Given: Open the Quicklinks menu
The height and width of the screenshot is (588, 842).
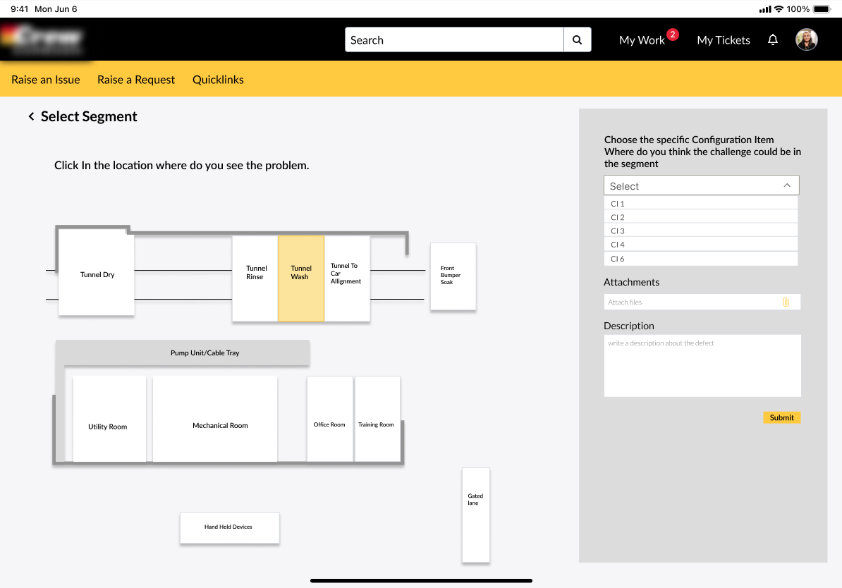Looking at the screenshot, I should point(218,80).
